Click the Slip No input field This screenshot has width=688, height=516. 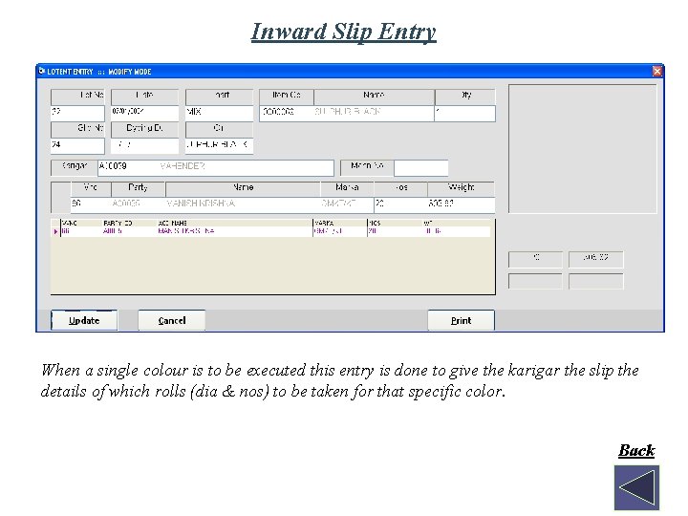coord(77,145)
